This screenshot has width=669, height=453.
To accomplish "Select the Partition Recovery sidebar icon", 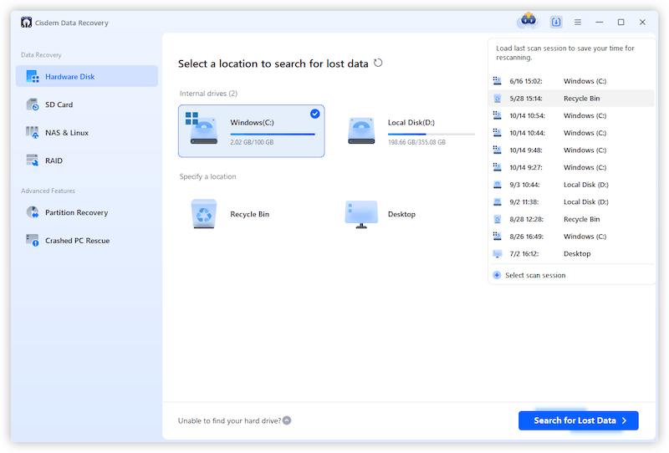I will point(33,212).
